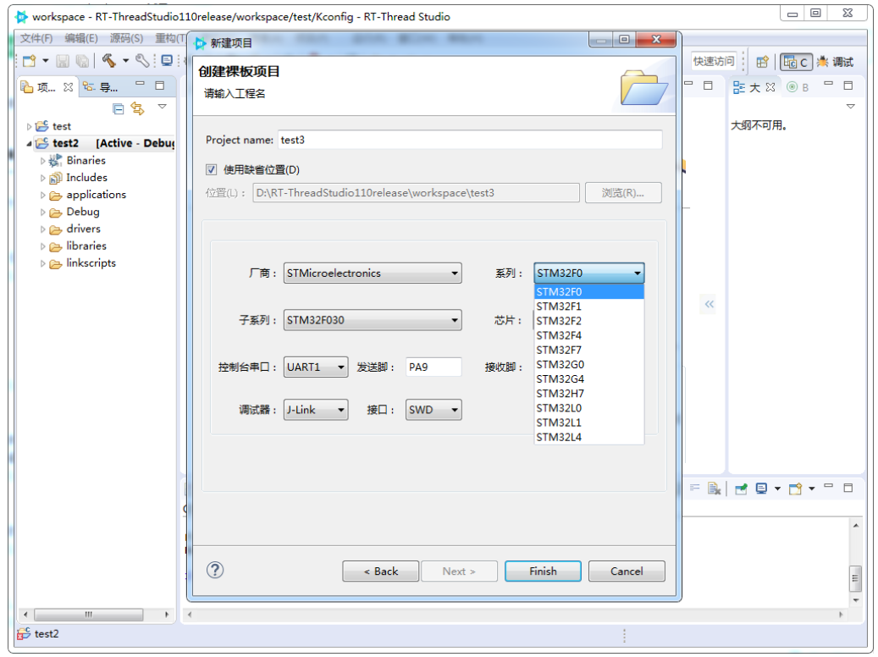Select the libraries folder
Screen dimensions: 878x657
pos(86,246)
